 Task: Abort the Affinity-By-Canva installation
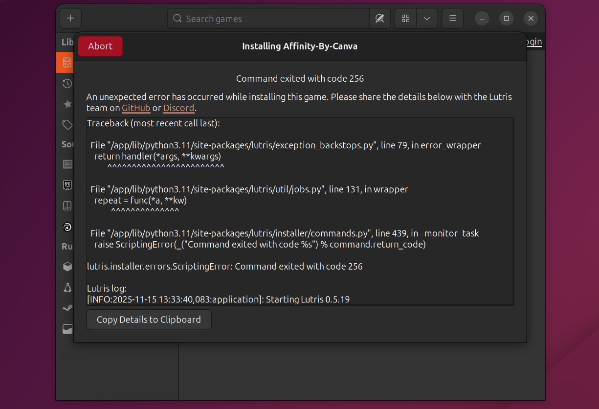tap(100, 46)
